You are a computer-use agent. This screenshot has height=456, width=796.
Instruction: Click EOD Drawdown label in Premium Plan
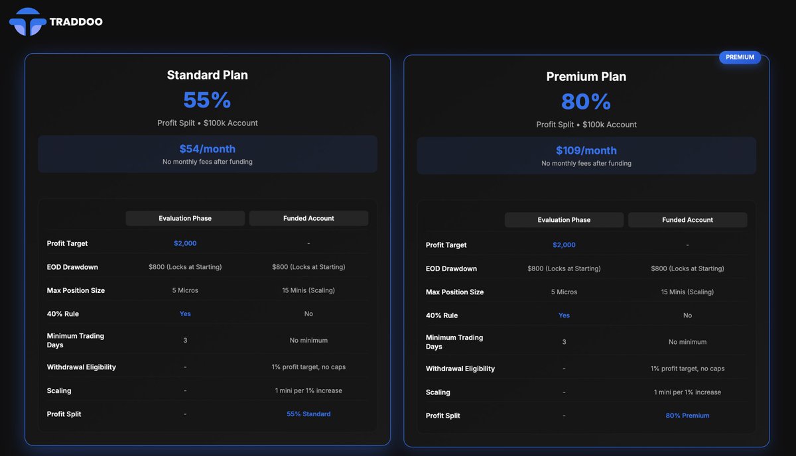coord(451,268)
